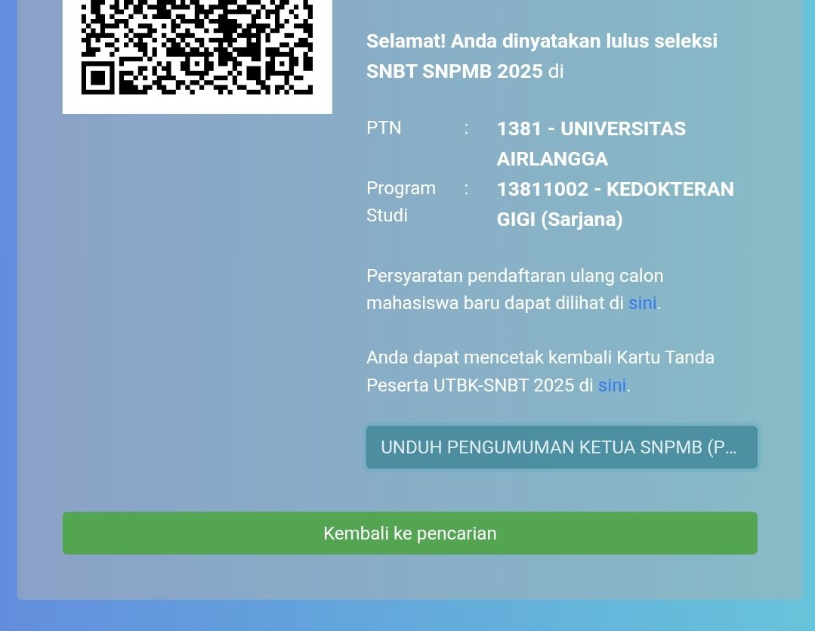This screenshot has height=631, width=815.
Task: Select text '1381 - UNIVERSITAS AIRLANGGA'
Action: click(x=591, y=144)
